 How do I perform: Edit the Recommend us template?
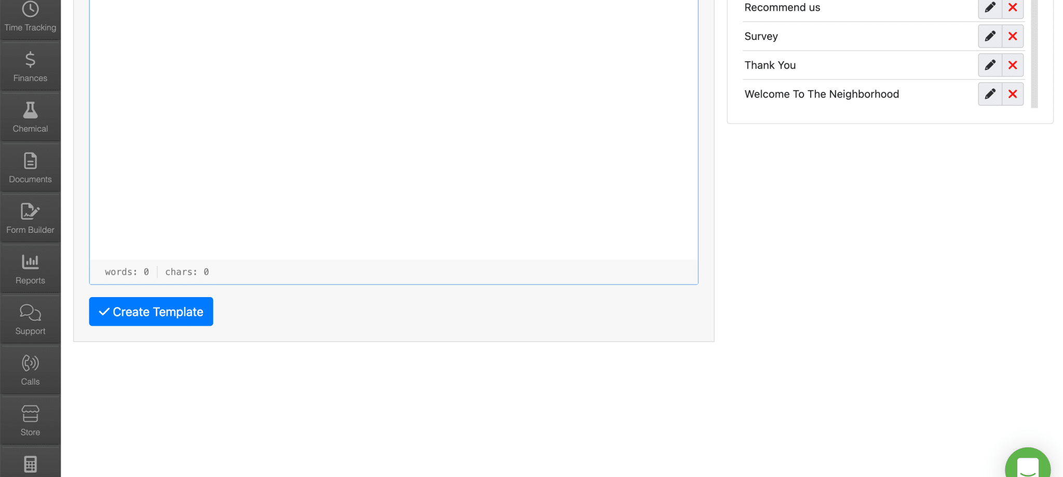click(x=989, y=7)
